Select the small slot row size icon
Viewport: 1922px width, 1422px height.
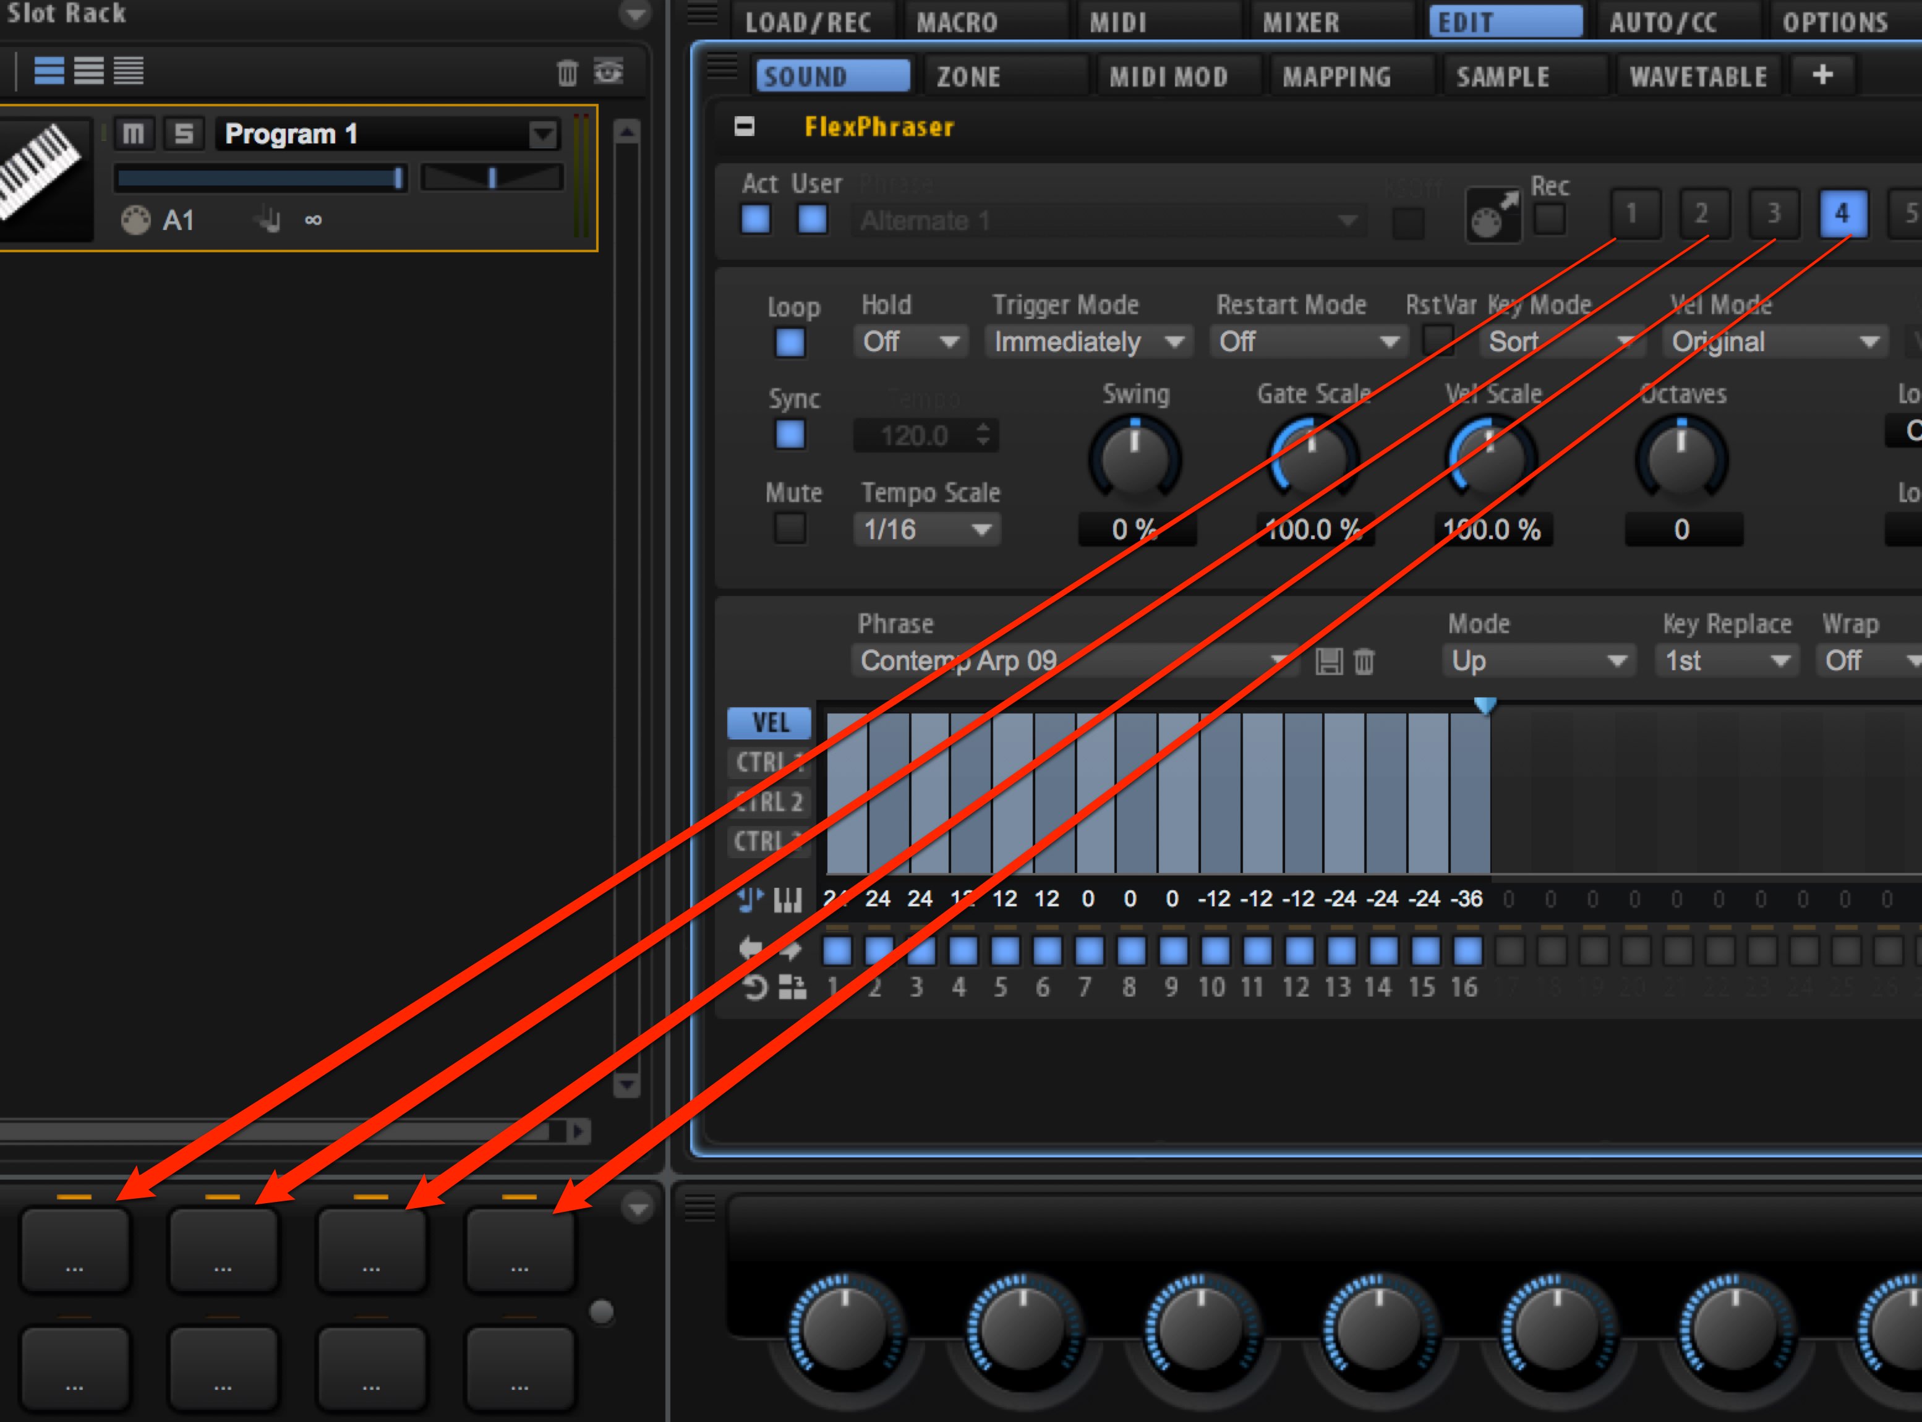[x=128, y=70]
